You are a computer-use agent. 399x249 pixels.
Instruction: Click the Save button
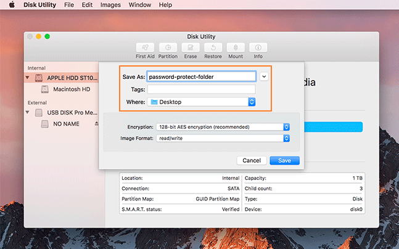(x=284, y=160)
